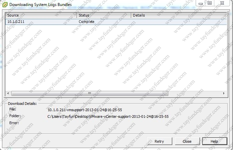Open Help for this dialog
The width and height of the screenshot is (233, 150).
[x=215, y=141]
